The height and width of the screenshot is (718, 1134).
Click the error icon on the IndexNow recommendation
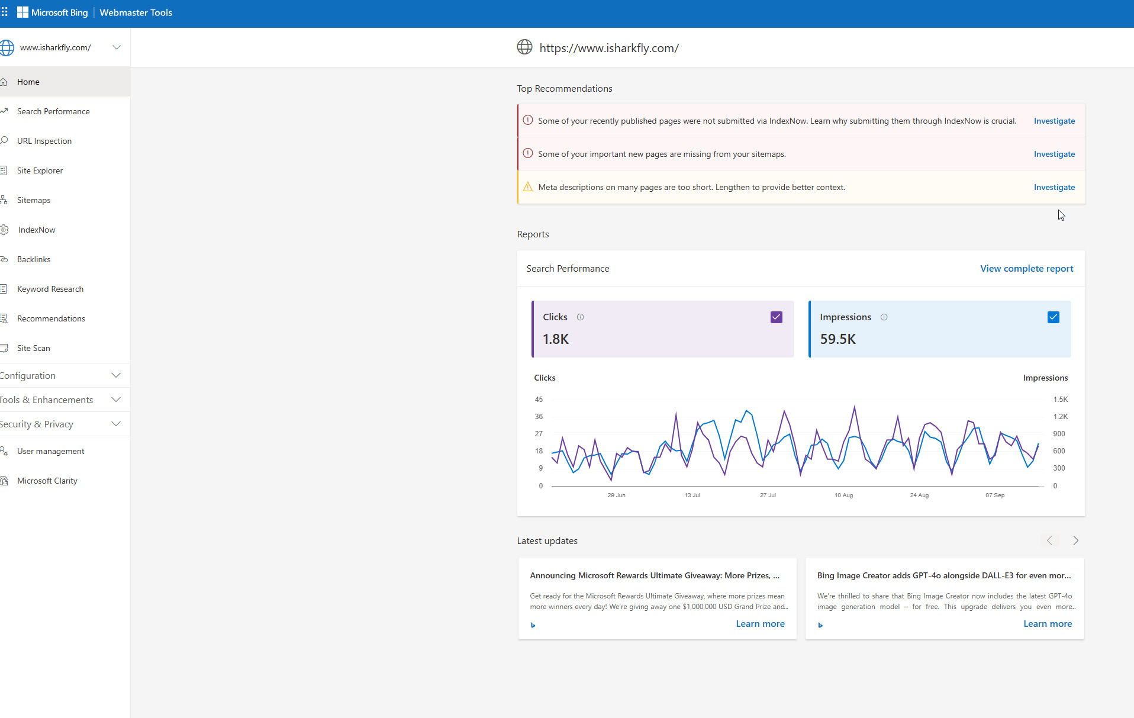tap(528, 120)
